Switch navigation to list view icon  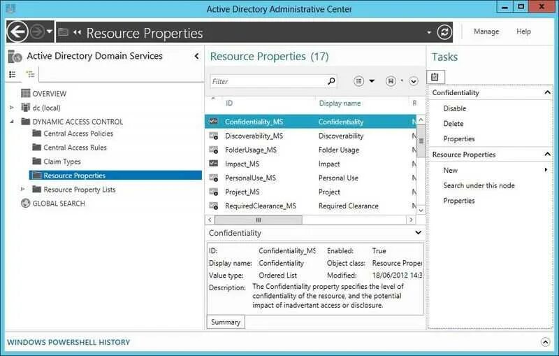point(13,74)
